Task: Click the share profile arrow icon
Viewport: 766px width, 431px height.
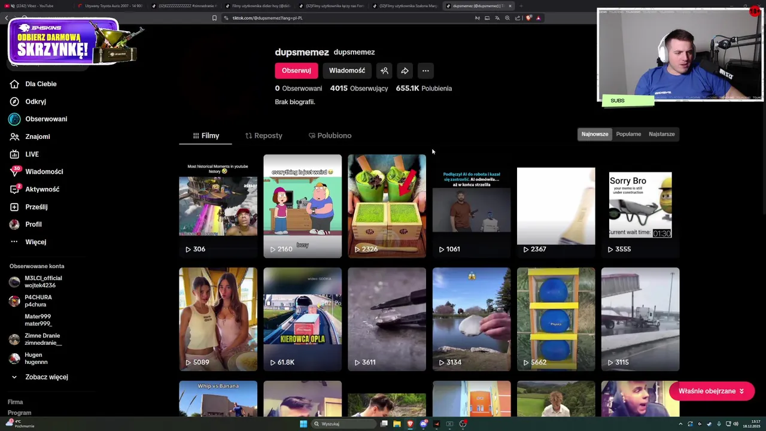Action: click(405, 71)
